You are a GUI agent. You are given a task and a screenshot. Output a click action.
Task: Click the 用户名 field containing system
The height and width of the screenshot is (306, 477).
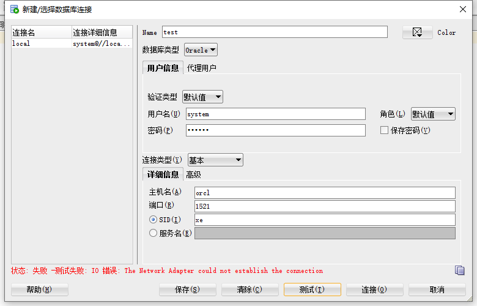coord(276,114)
